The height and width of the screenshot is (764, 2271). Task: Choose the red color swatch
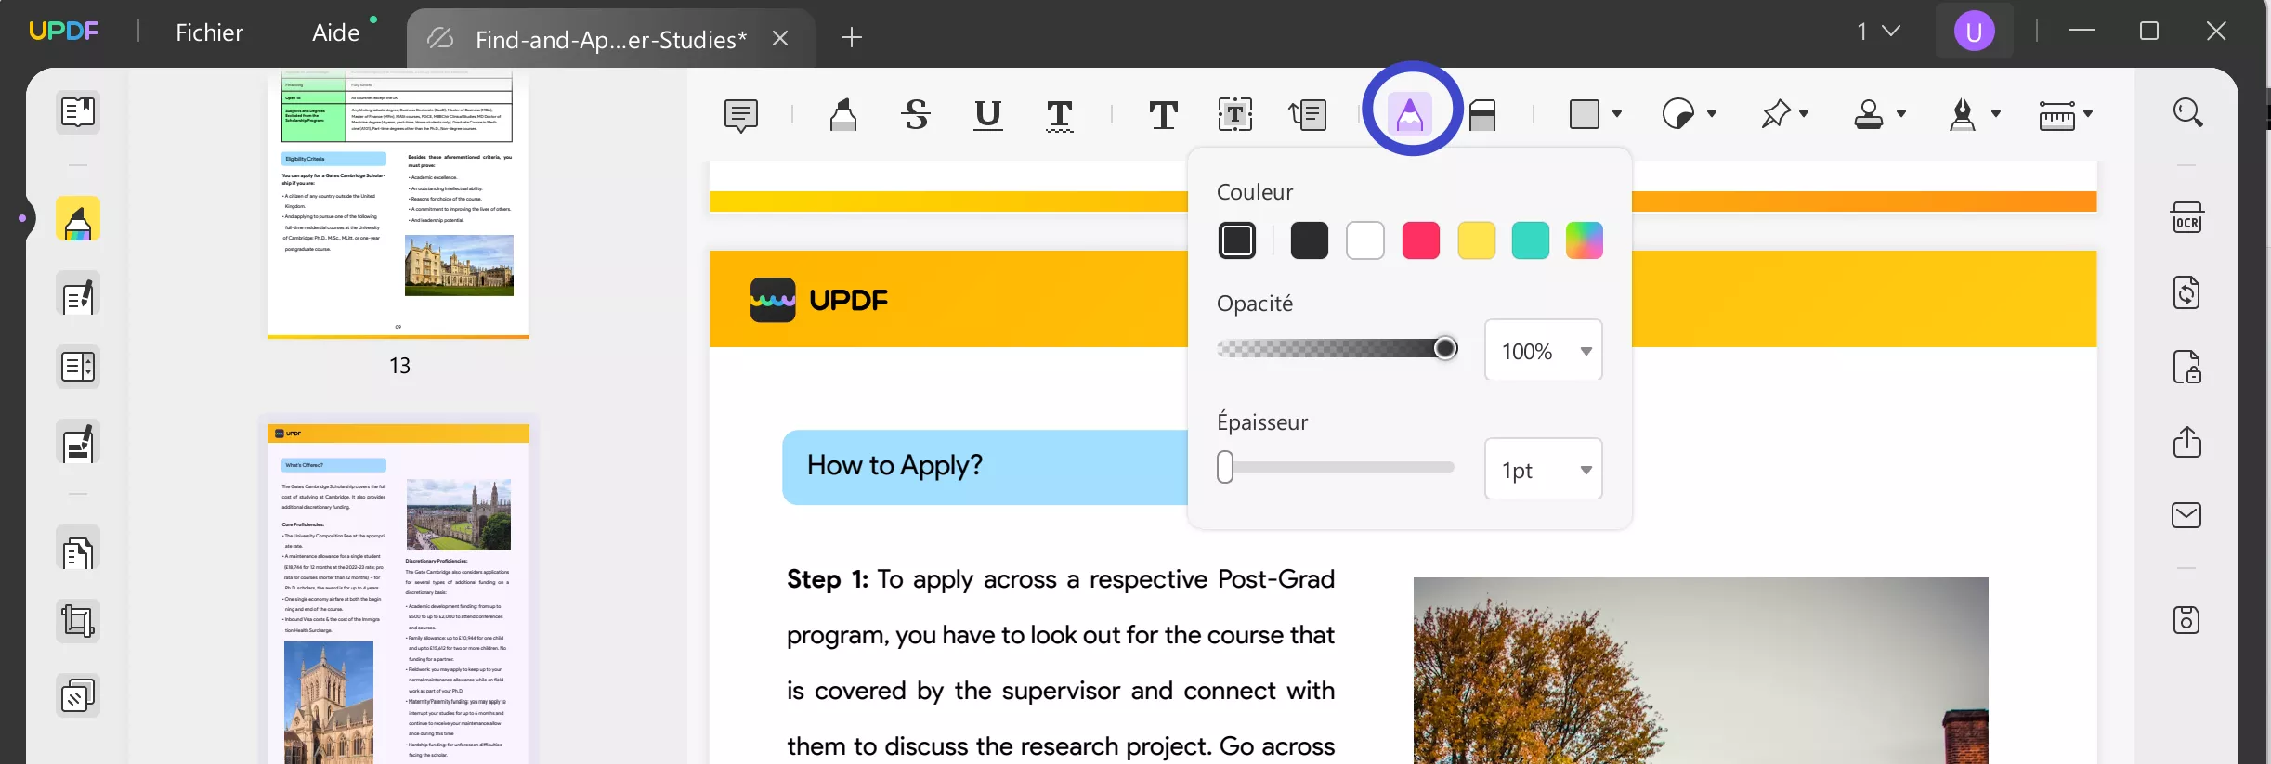tap(1421, 241)
